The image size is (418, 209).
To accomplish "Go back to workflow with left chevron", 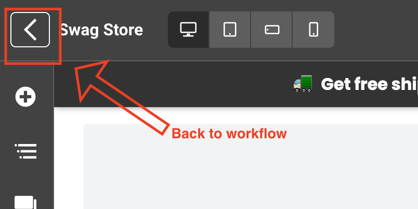I will tap(30, 30).
